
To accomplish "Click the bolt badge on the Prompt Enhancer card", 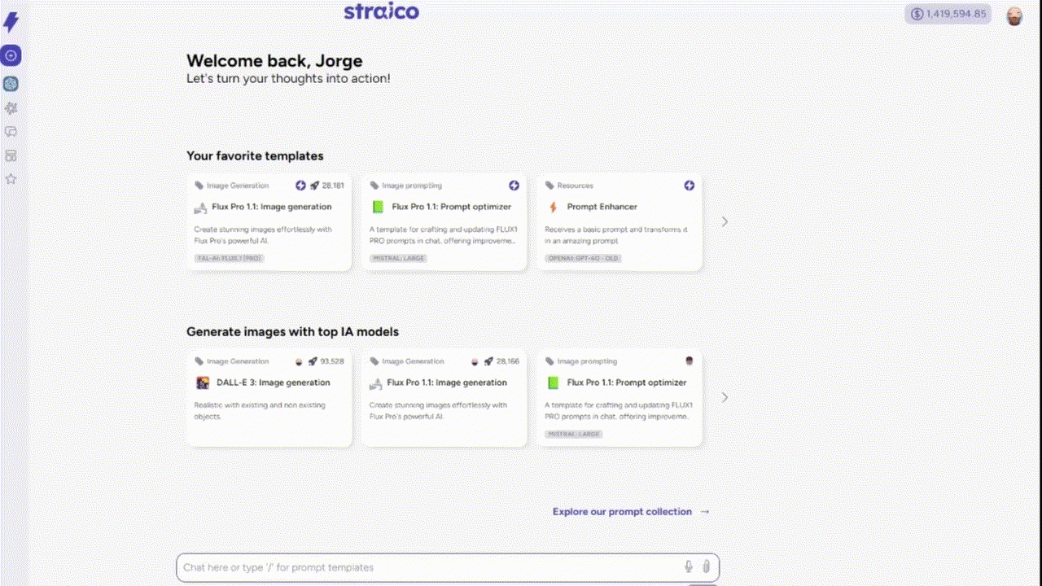I will pos(690,186).
